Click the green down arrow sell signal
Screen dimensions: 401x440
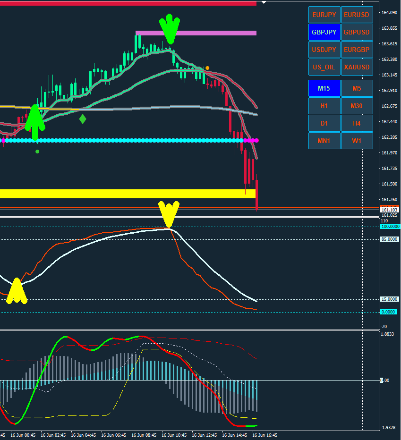coord(170,29)
